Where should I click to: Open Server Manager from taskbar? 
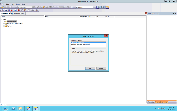[x=6, y=109]
